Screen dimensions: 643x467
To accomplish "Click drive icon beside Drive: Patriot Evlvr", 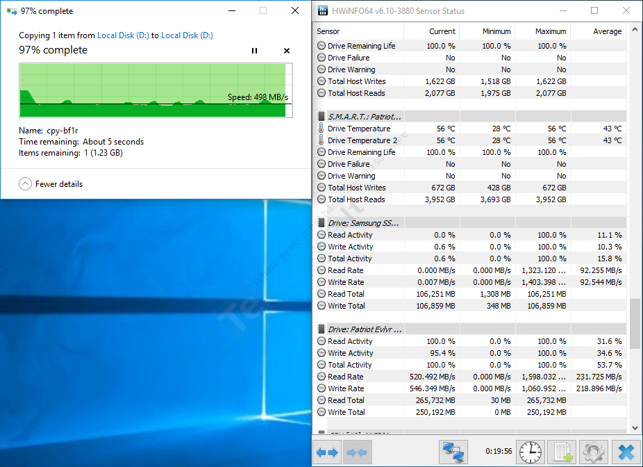I will (322, 329).
